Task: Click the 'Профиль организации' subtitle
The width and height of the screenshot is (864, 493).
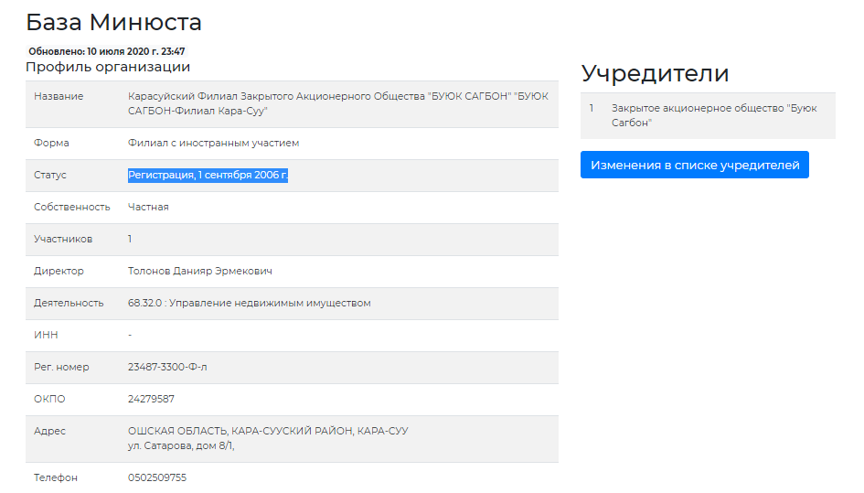Action: (x=108, y=67)
